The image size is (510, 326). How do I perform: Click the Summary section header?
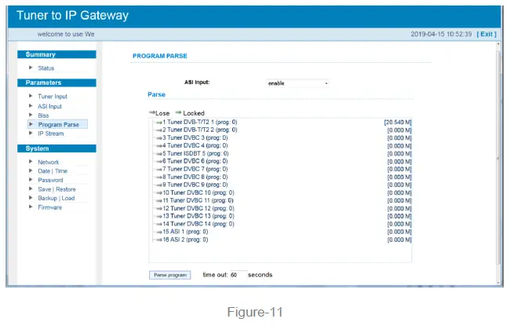56,54
